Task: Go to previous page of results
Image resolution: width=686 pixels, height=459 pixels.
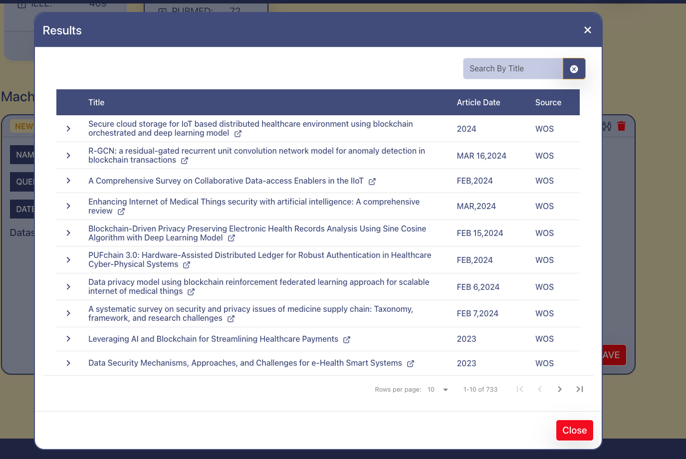Action: (540, 389)
